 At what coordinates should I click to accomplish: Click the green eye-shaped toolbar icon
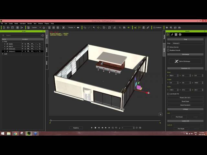(128, 27)
